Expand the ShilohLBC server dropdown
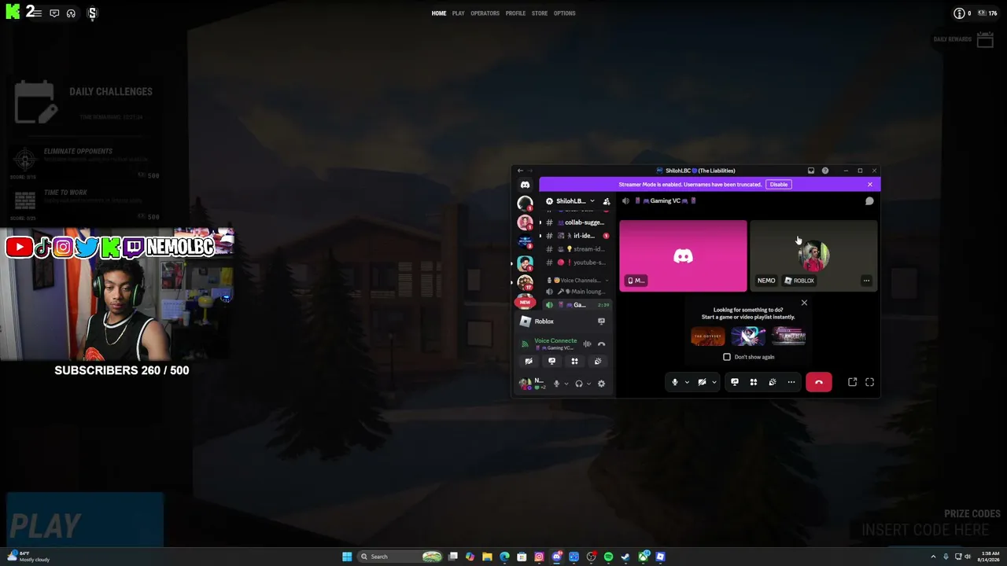The image size is (1007, 566). click(x=592, y=201)
